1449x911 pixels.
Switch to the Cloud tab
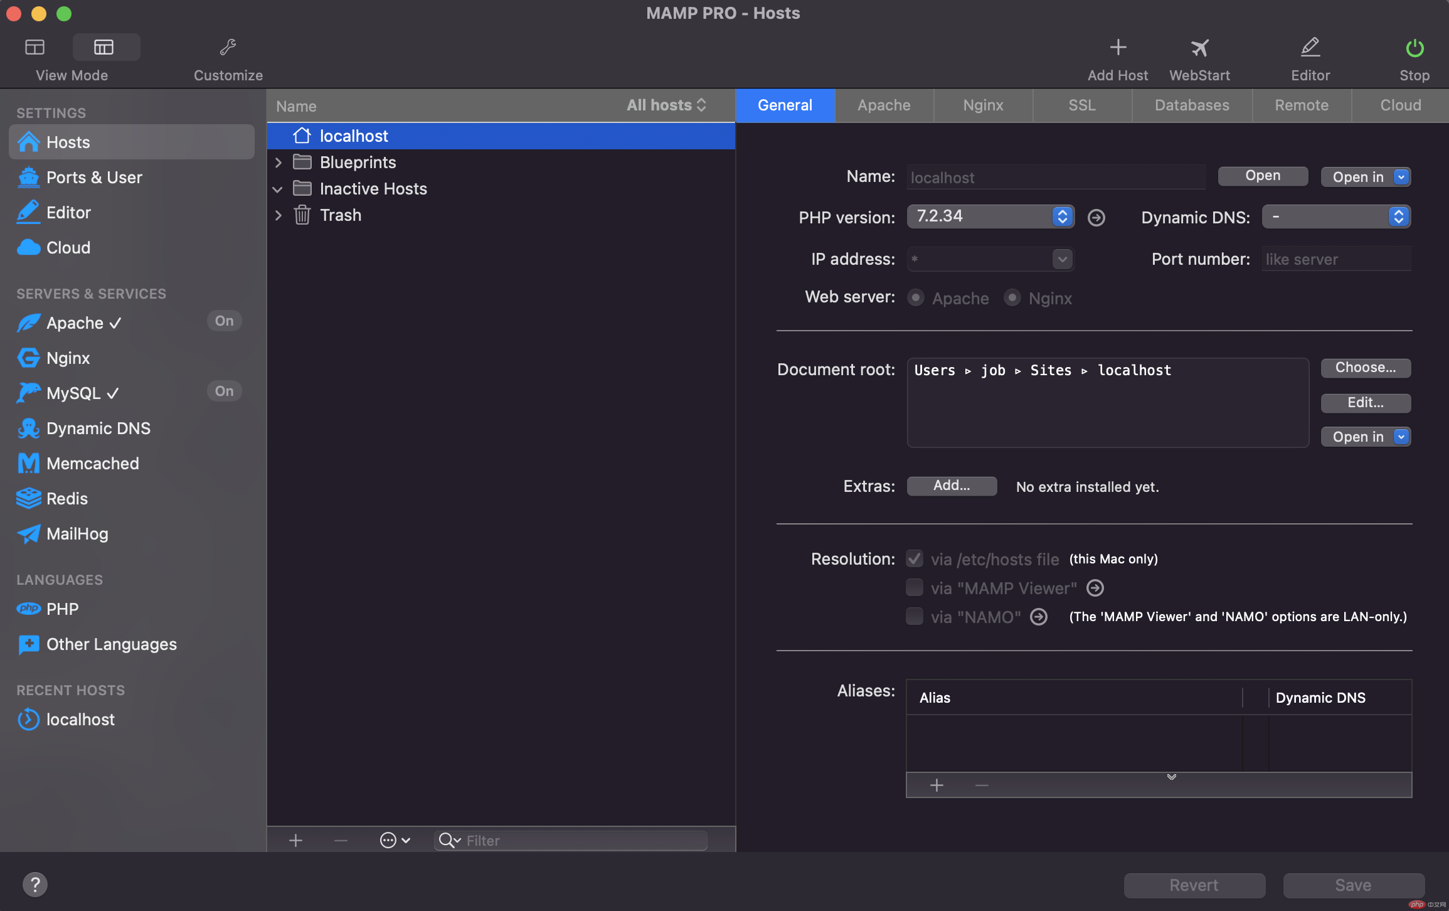[x=1400, y=105]
